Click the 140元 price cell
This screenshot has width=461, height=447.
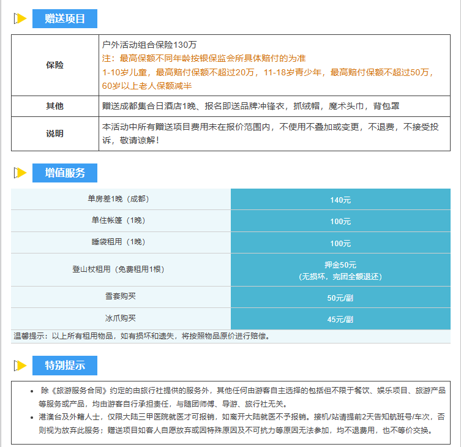coord(340,200)
